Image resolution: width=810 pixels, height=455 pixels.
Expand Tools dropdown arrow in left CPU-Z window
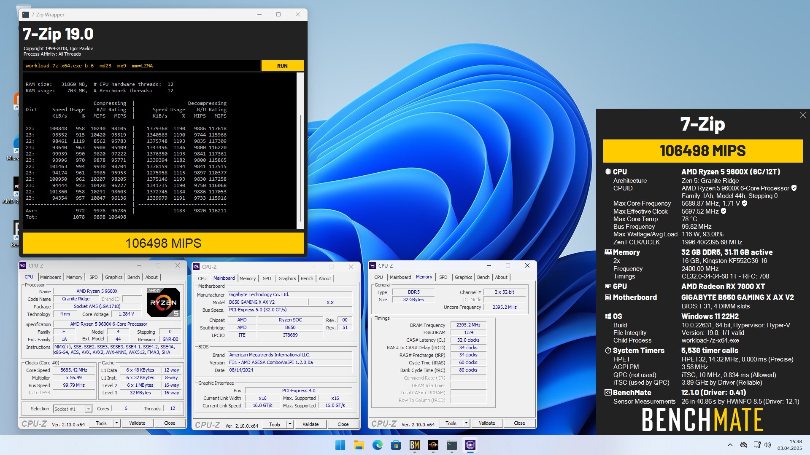(116, 423)
